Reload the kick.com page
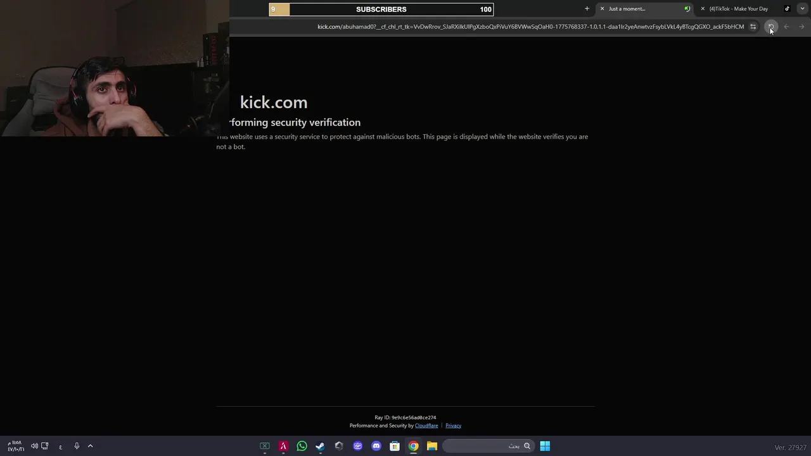This screenshot has width=811, height=456. point(770,27)
